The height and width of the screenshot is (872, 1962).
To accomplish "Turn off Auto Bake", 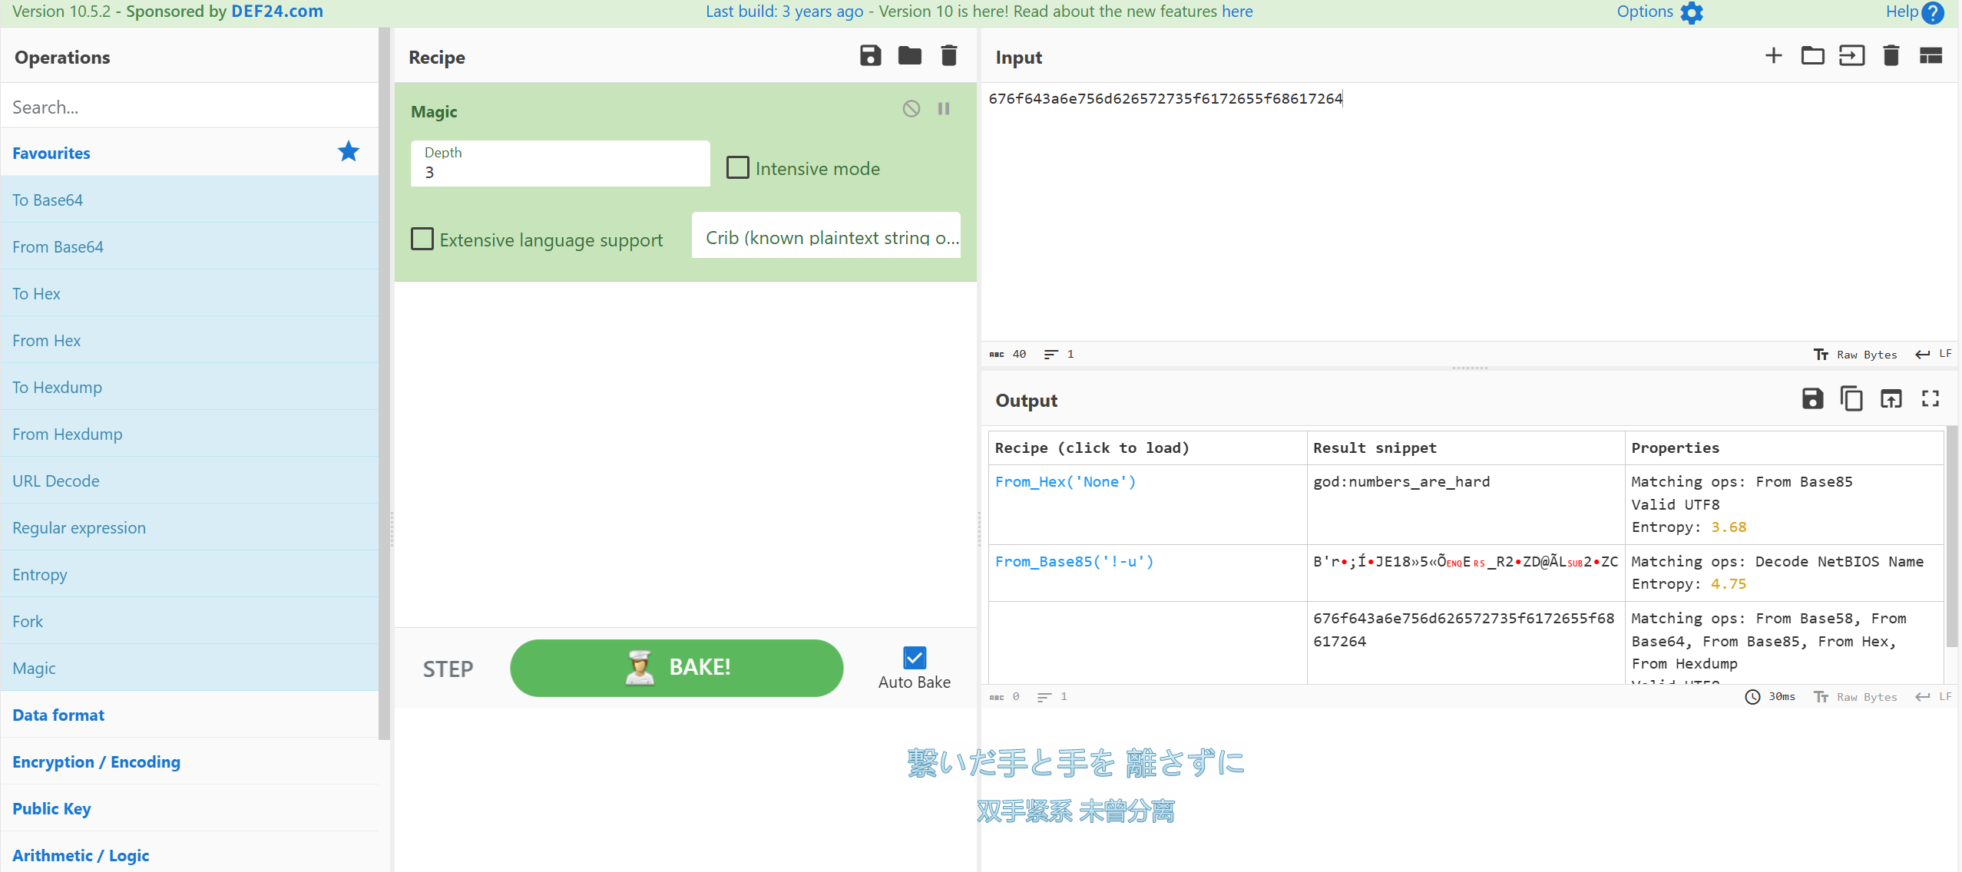I will tap(914, 658).
